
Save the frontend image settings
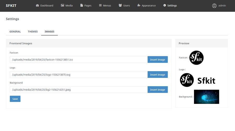tap(15, 99)
